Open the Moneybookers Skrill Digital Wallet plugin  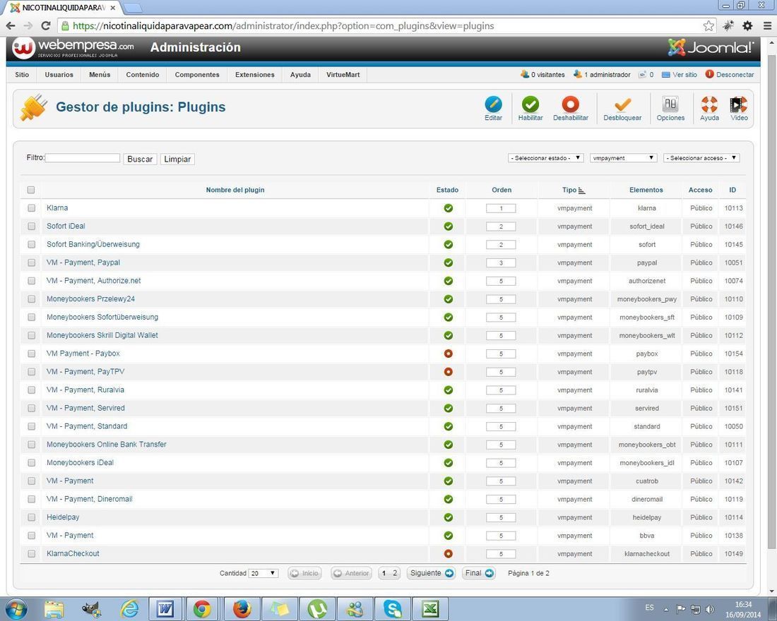[102, 335]
